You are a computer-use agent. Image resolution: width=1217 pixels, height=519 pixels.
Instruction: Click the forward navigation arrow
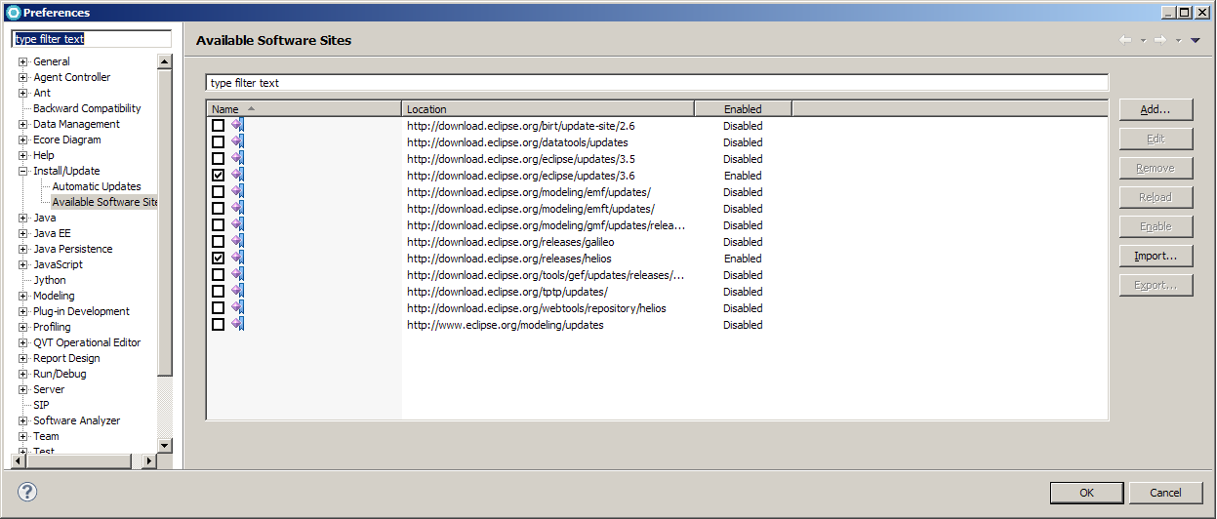(x=1160, y=40)
